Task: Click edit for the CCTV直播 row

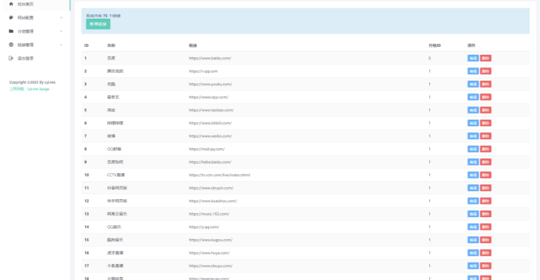Action: coord(473,175)
